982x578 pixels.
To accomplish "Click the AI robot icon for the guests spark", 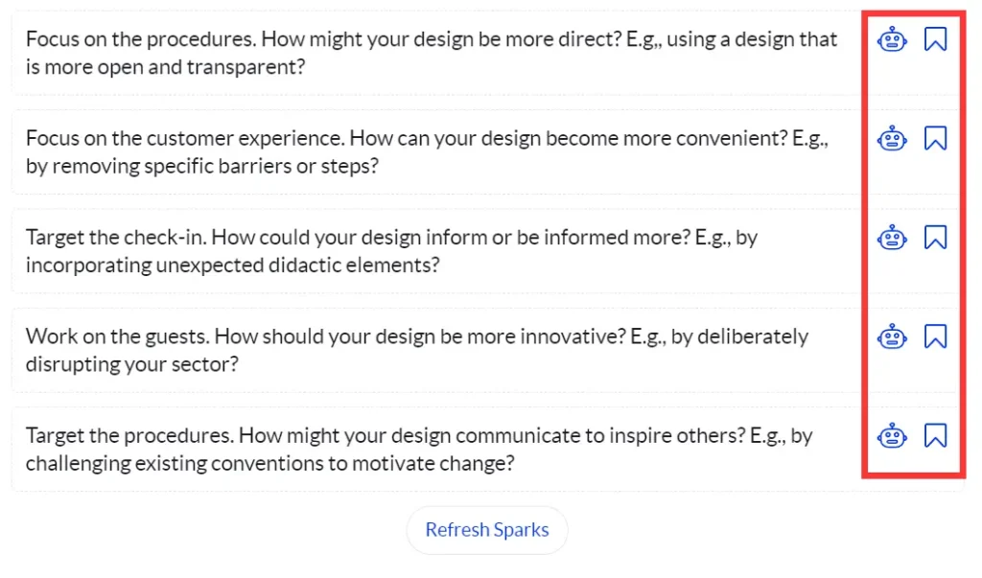I will coord(893,336).
